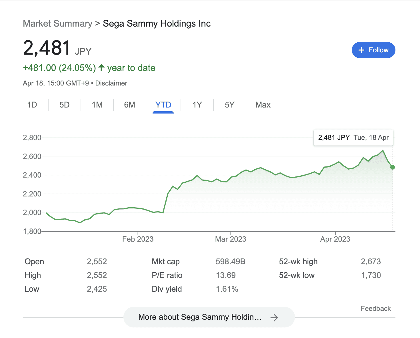Switch to the 1D time range tab
The width and height of the screenshot is (420, 338).
pos(32,105)
